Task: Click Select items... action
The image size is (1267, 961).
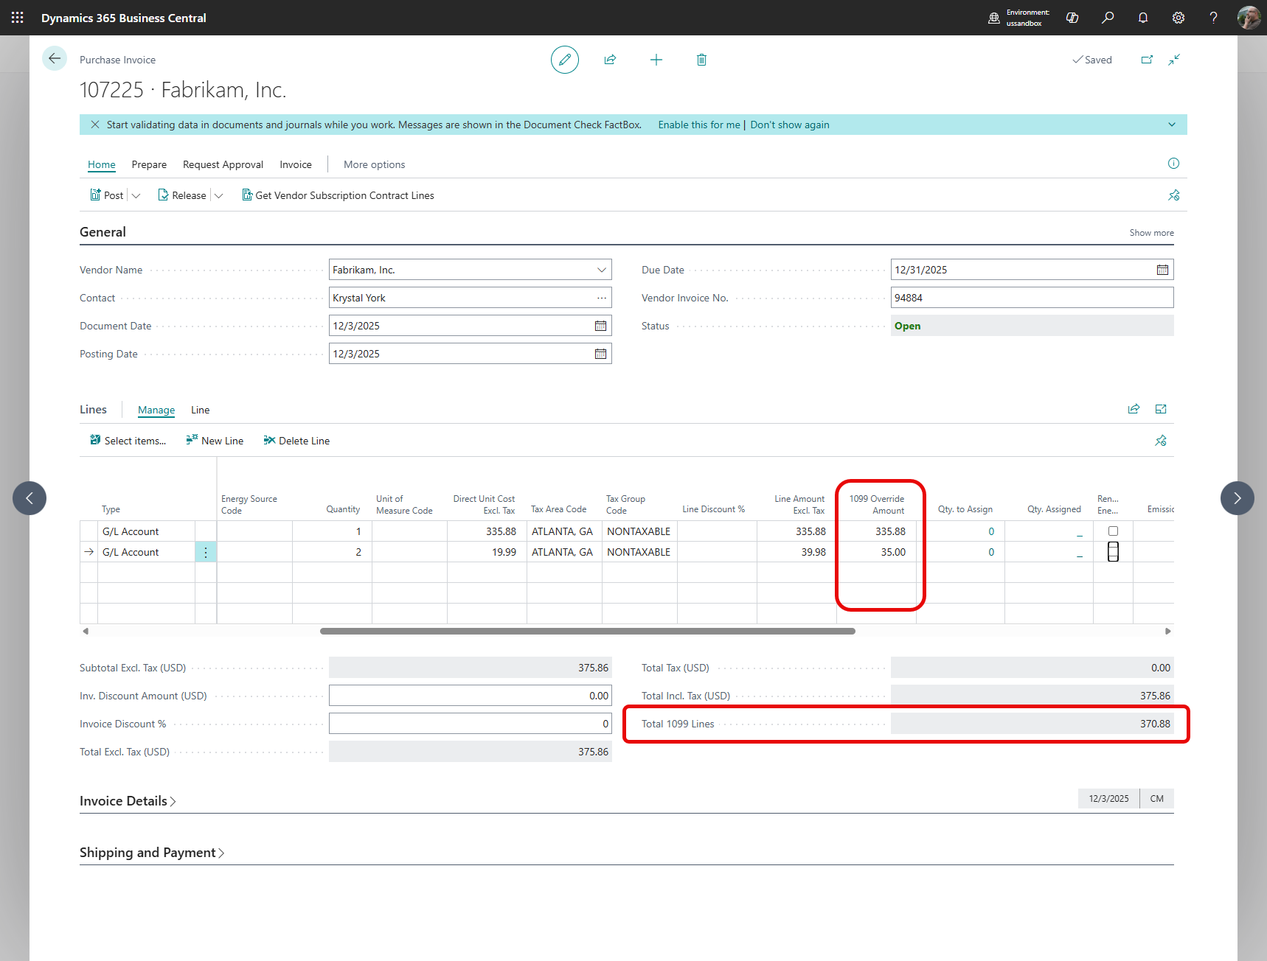Action: click(x=128, y=441)
